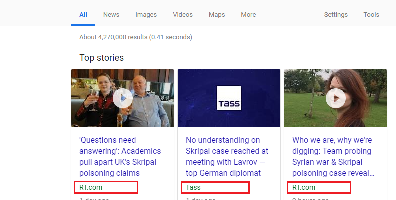The height and width of the screenshot is (200, 396).
Task: Open the park photo of red-haired woman
Action: point(335,98)
